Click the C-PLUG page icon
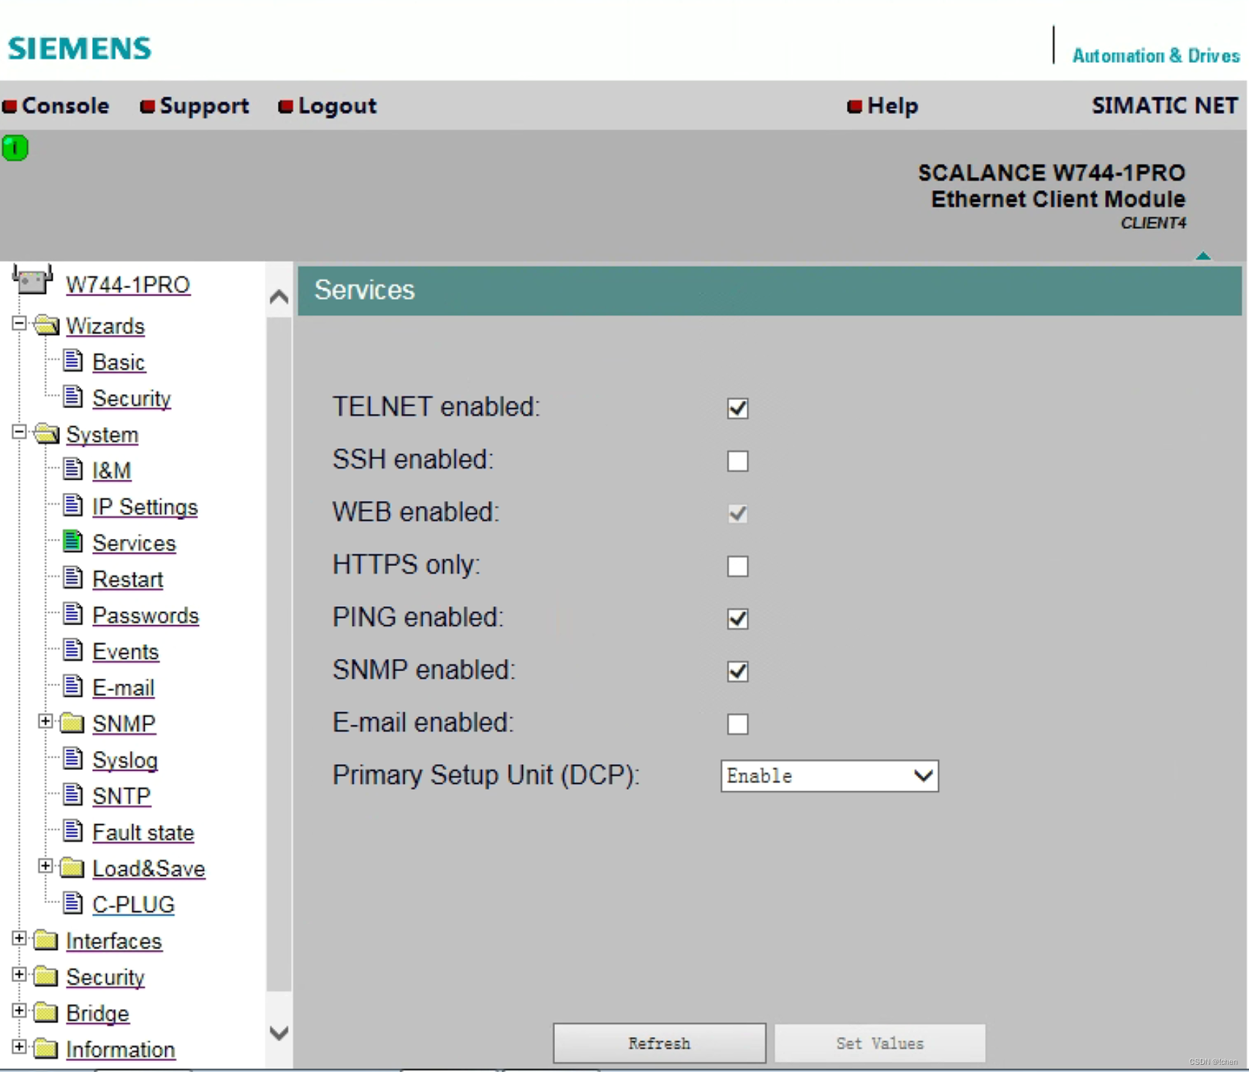The height and width of the screenshot is (1072, 1249). [x=72, y=903]
